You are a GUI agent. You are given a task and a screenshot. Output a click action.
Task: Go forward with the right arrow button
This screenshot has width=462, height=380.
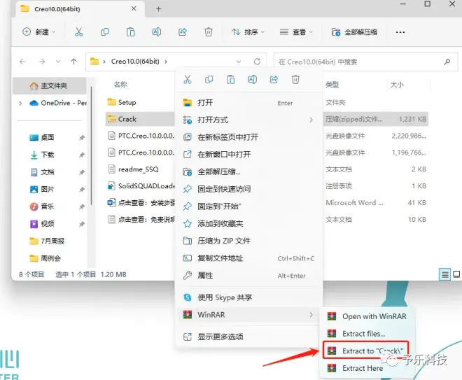click(x=41, y=62)
